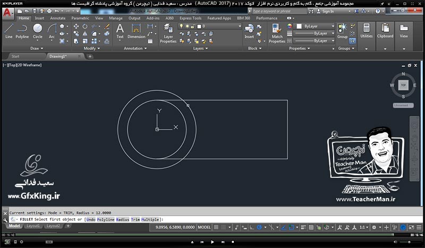Toggle group selection on/off button
The height and width of the screenshot is (248, 425).
point(352,41)
